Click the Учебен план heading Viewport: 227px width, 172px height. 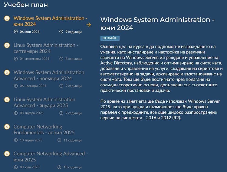point(26,5)
